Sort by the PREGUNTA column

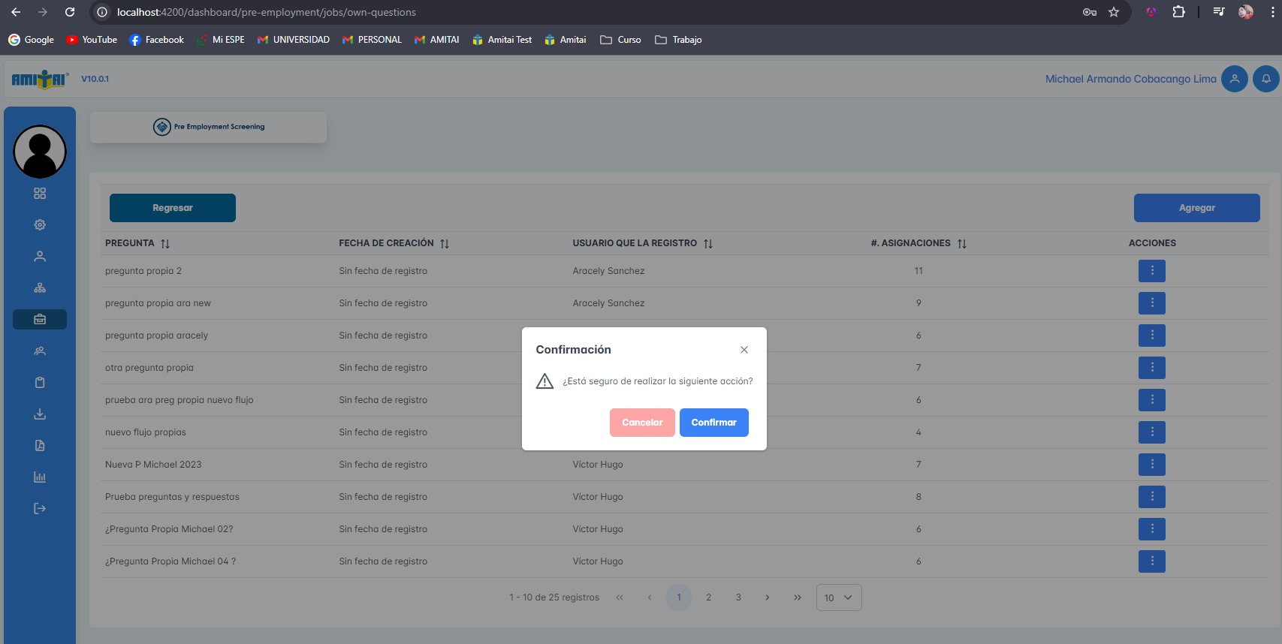165,243
